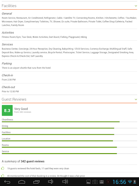Tap the Service rating bar
This screenshot has width=139, height=186.
pos(69,154)
